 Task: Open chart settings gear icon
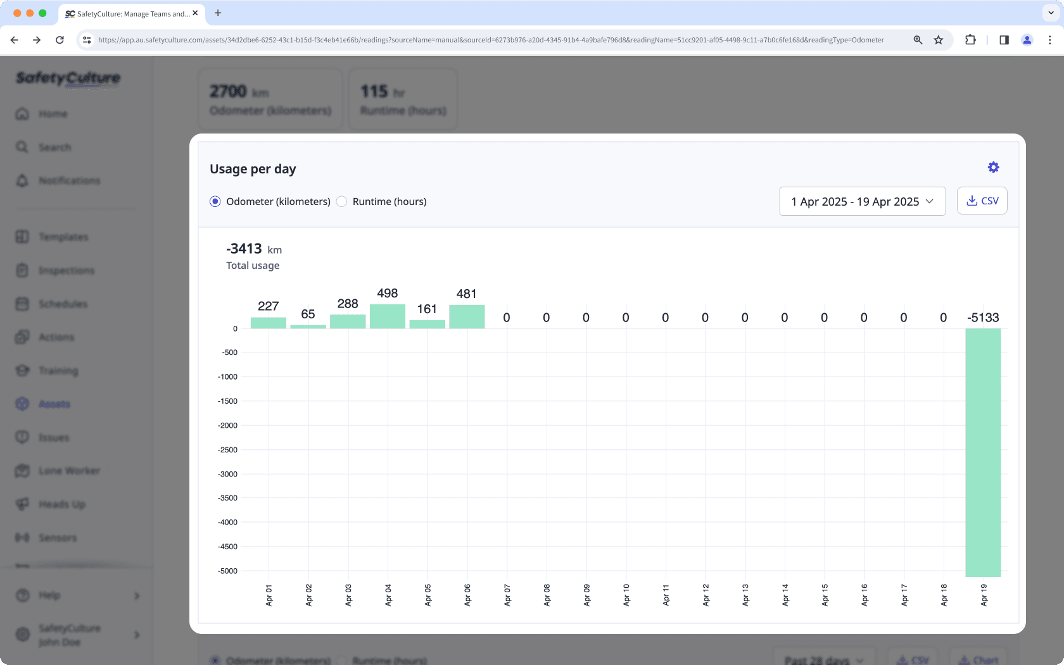click(993, 167)
